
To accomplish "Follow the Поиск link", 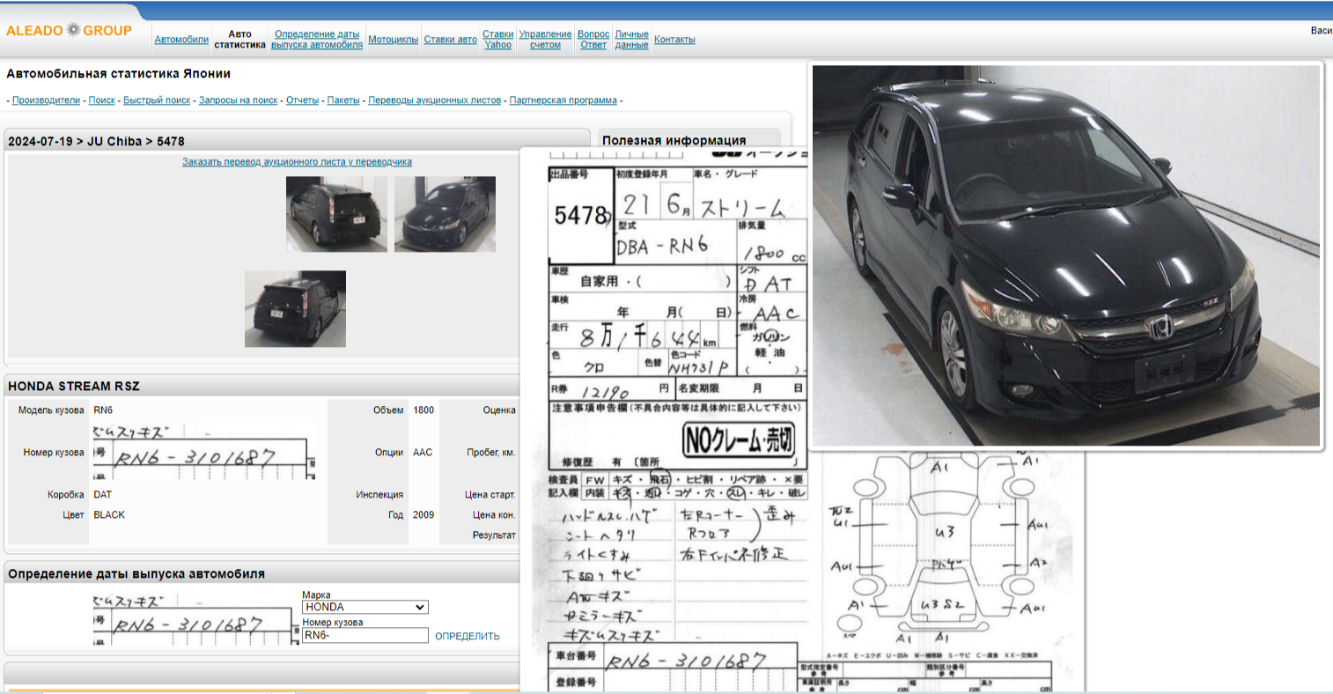I will 101,100.
